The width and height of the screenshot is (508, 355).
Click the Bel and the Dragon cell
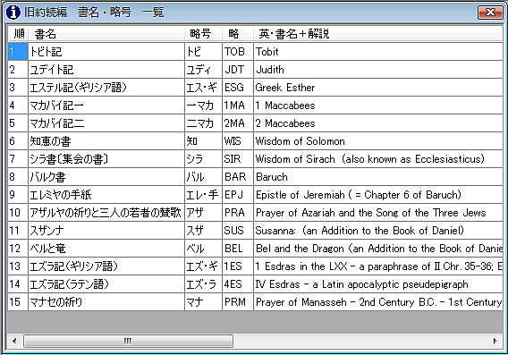pos(378,249)
